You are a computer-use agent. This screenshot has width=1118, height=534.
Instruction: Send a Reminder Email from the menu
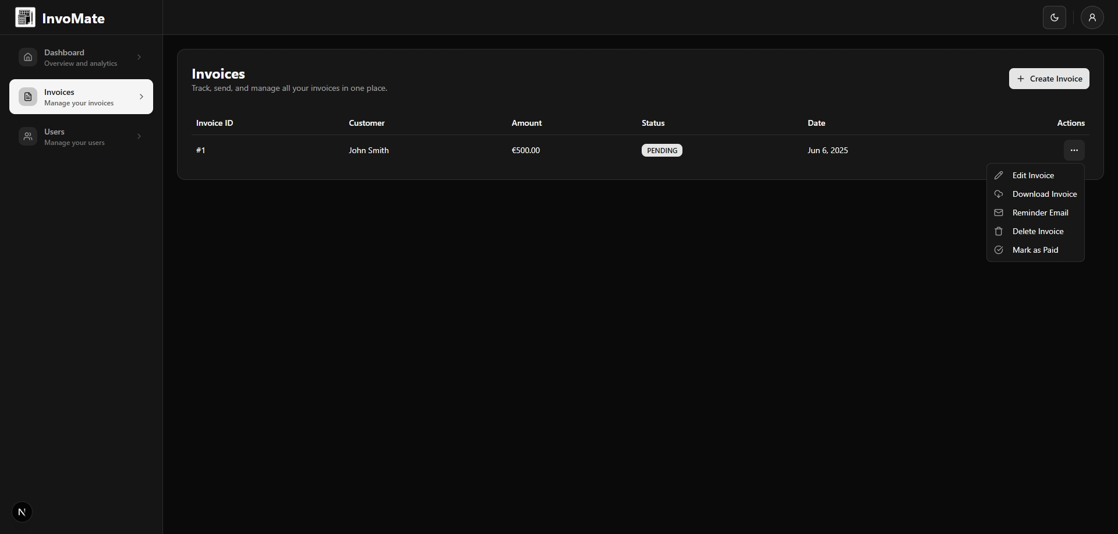[1040, 213]
